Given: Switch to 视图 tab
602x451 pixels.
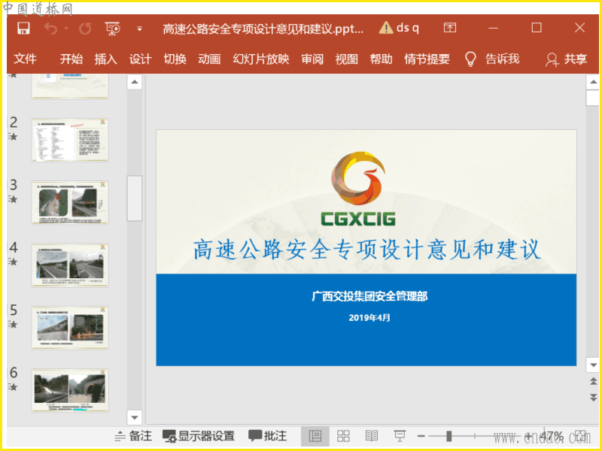Looking at the screenshot, I should 347,59.
